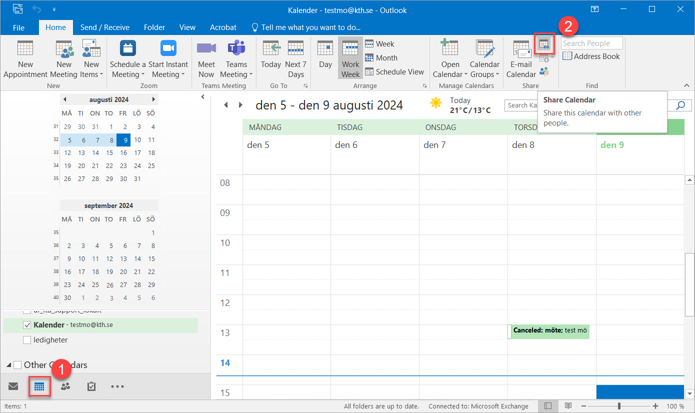Click Calendar Permissions icon in Share group
The width and height of the screenshot is (695, 413).
[544, 71]
